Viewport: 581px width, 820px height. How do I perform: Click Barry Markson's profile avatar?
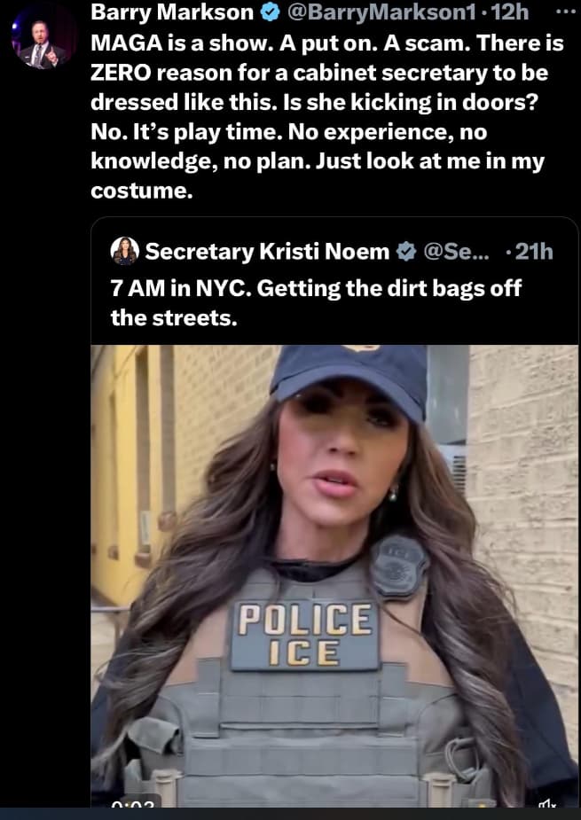[x=44, y=39]
